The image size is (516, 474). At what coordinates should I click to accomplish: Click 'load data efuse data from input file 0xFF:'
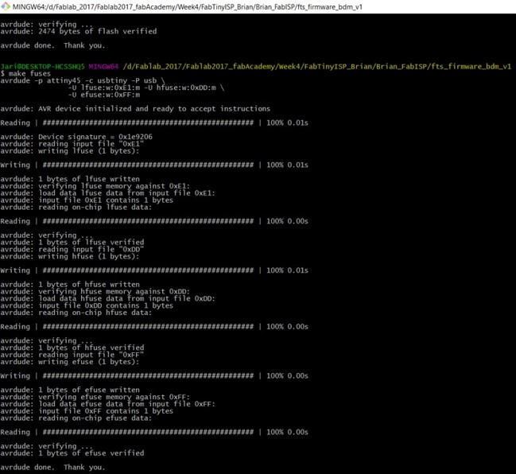[107, 404]
